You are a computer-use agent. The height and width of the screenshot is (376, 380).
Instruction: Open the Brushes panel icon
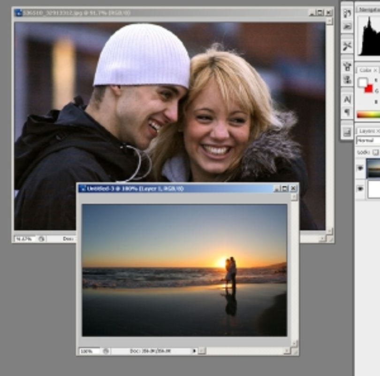347,66
